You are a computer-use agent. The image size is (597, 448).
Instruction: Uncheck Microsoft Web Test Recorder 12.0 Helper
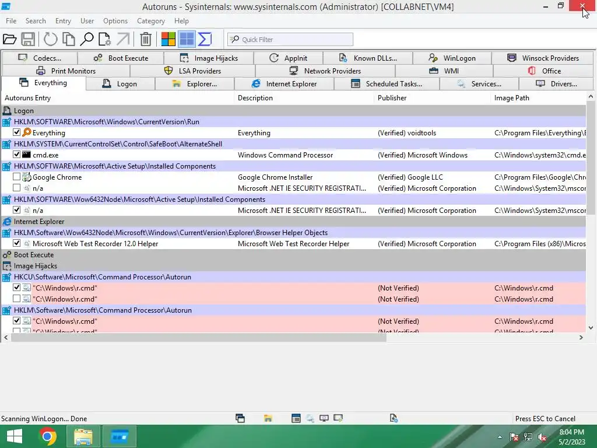(x=16, y=243)
